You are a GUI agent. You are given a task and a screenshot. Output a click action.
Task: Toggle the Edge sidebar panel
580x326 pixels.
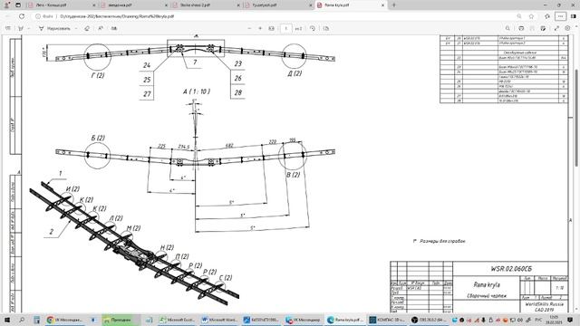574,16
